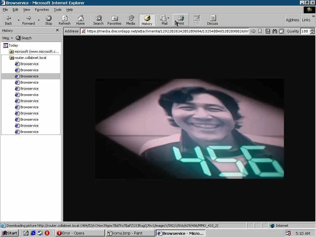
Task: Open the Favorites menu
Action: click(42, 10)
